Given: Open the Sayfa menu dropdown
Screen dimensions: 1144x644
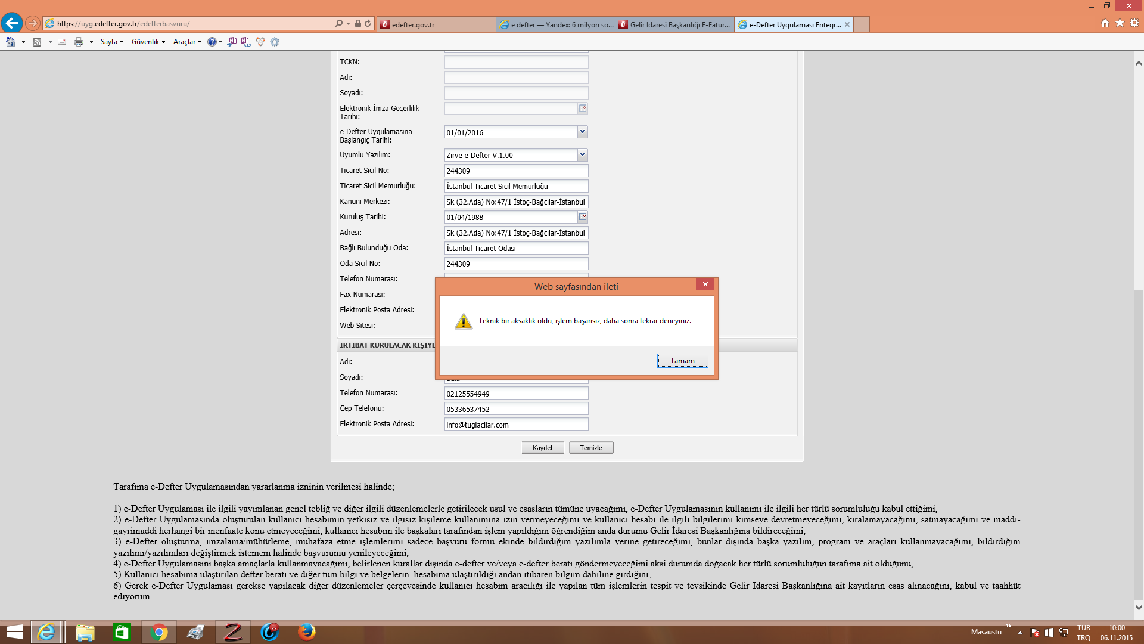Looking at the screenshot, I should (111, 42).
